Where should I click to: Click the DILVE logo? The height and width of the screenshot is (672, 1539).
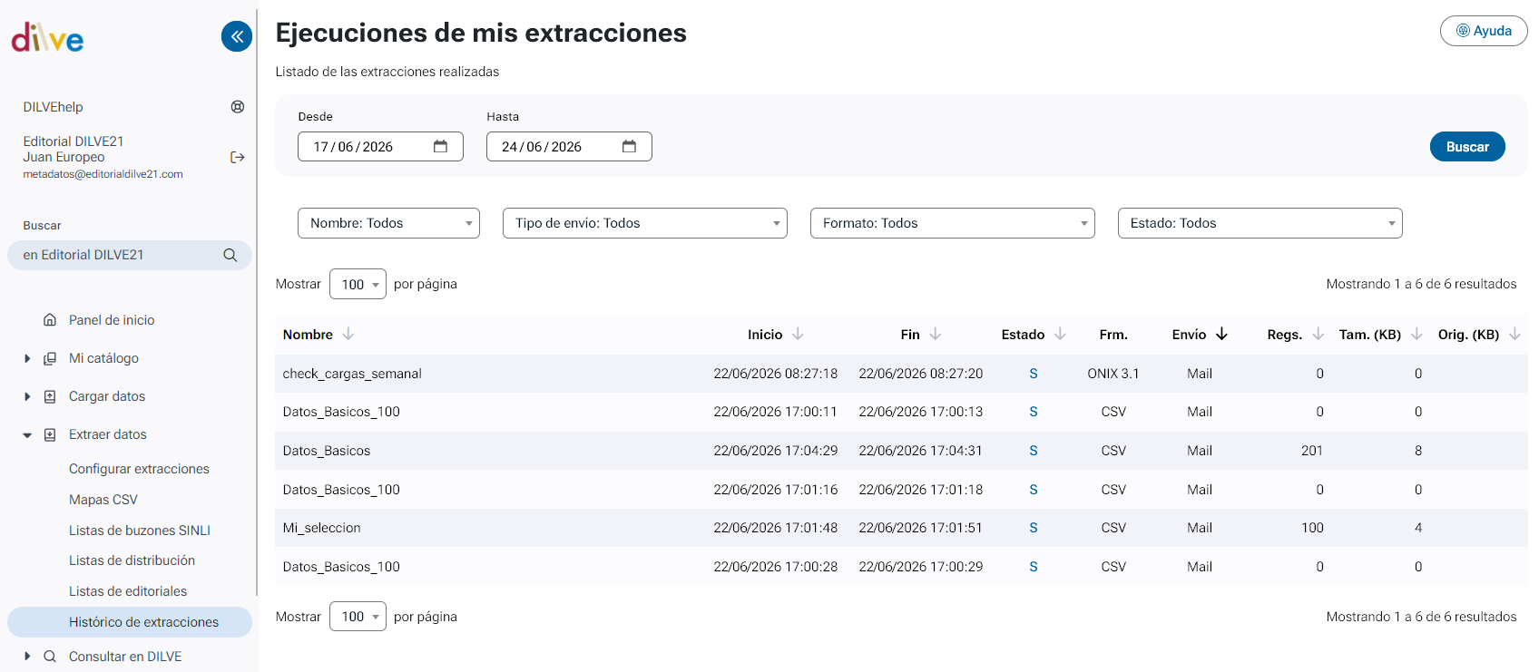pos(47,37)
